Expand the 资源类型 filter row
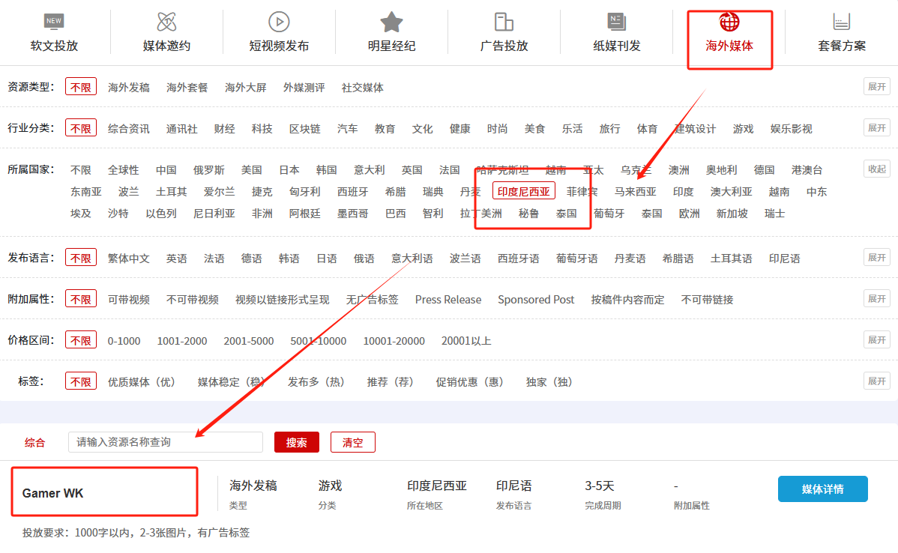The image size is (898, 553). pyautogui.click(x=876, y=86)
